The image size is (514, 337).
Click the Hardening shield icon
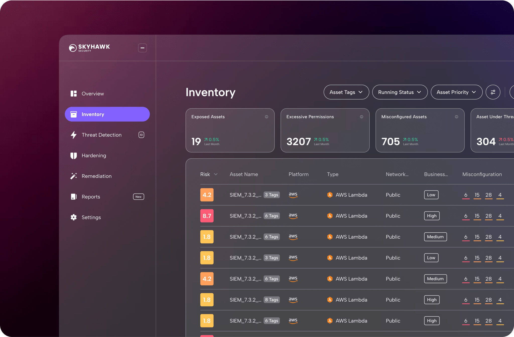[74, 156]
